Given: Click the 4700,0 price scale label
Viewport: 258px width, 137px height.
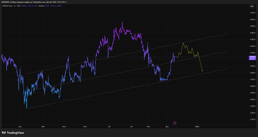Looking at the screenshot, I should [x=252, y=13].
